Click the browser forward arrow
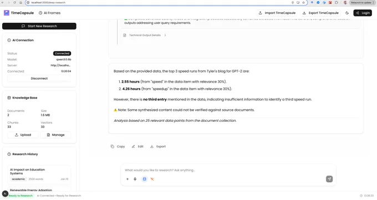This screenshot has height=200, width=377. 9,2
